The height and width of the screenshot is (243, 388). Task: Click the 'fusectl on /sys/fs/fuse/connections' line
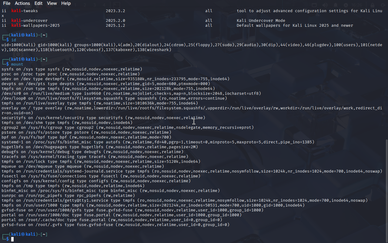tap(101, 176)
